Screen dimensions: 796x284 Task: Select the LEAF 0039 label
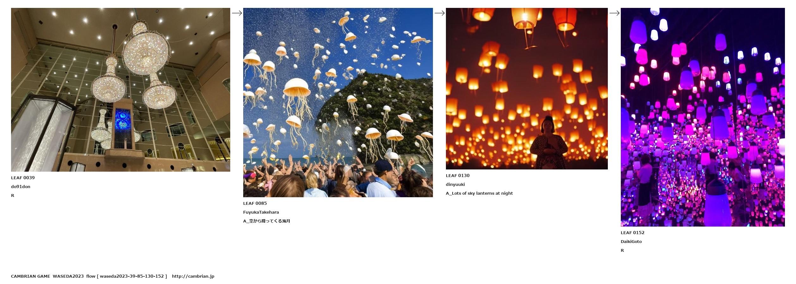click(23, 178)
